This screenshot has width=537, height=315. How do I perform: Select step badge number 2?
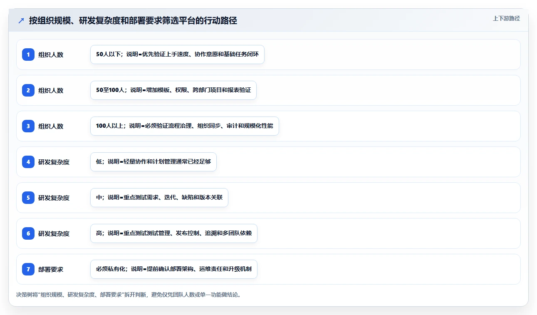tap(28, 90)
